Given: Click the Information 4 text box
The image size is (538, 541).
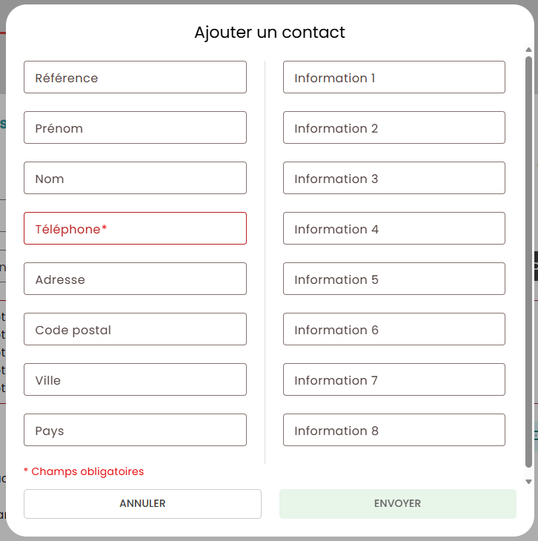Looking at the screenshot, I should coord(393,228).
